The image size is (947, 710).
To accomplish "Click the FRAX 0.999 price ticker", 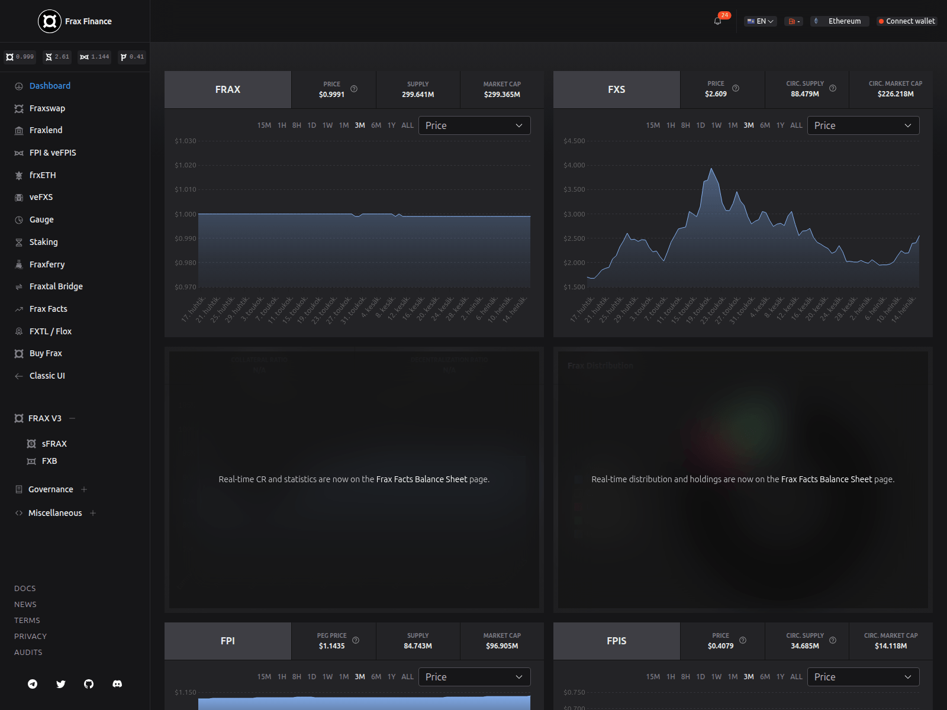I will pos(20,57).
